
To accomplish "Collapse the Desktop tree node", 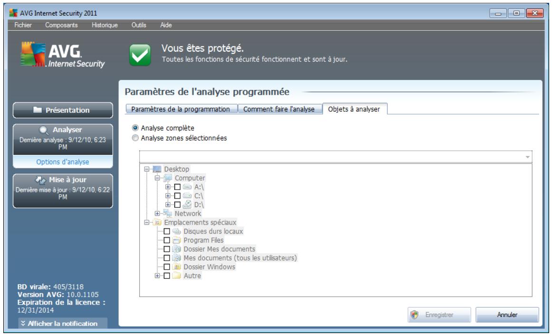I will tap(147, 169).
